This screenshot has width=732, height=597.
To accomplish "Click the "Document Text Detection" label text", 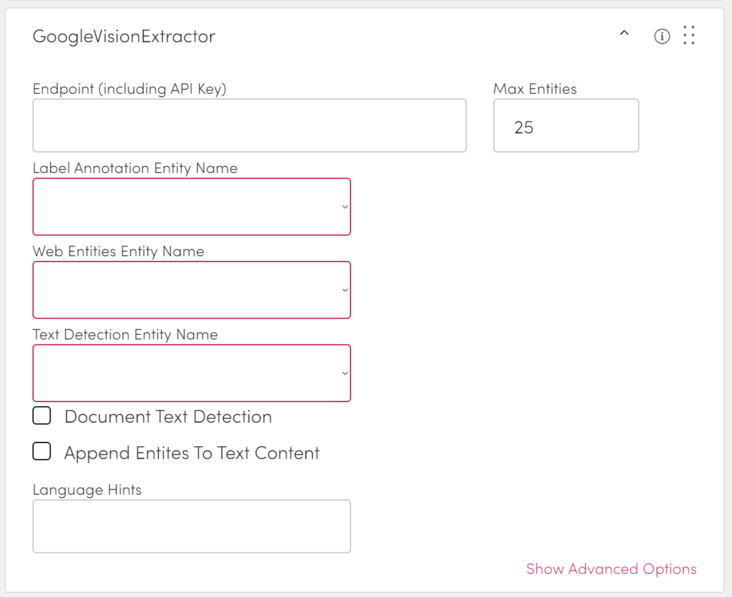I will [168, 417].
